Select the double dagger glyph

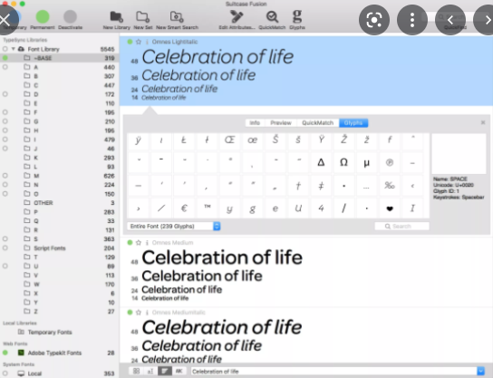(321, 185)
